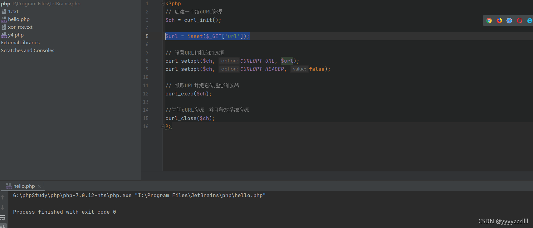Click 'Process finished with exit code 0'
The height and width of the screenshot is (228, 533).
coord(65,212)
